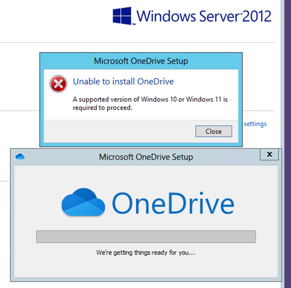
Task: Click the gray setup progress bar
Action: (x=146, y=237)
